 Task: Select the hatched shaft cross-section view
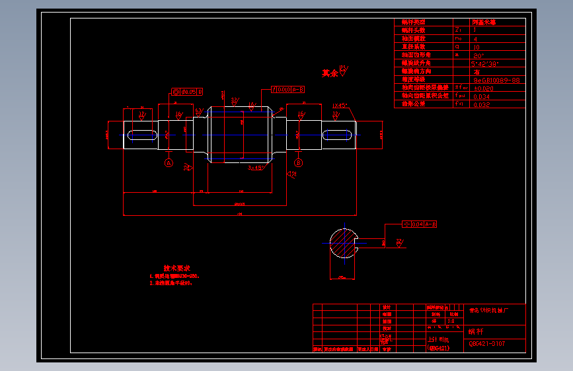coord(344,243)
